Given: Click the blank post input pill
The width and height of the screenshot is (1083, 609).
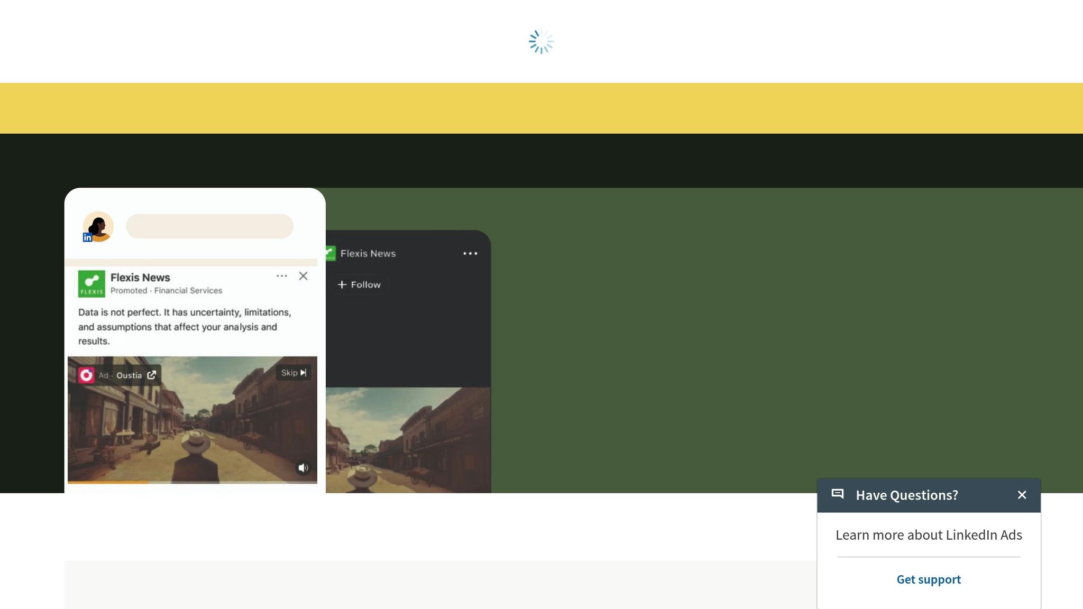Looking at the screenshot, I should [209, 226].
